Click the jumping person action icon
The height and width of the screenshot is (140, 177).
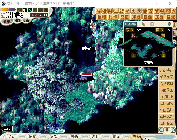pos(133,11)
